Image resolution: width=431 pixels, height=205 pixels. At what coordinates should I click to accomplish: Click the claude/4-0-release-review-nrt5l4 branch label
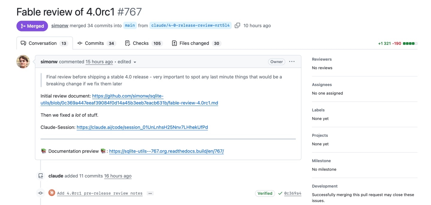(190, 25)
